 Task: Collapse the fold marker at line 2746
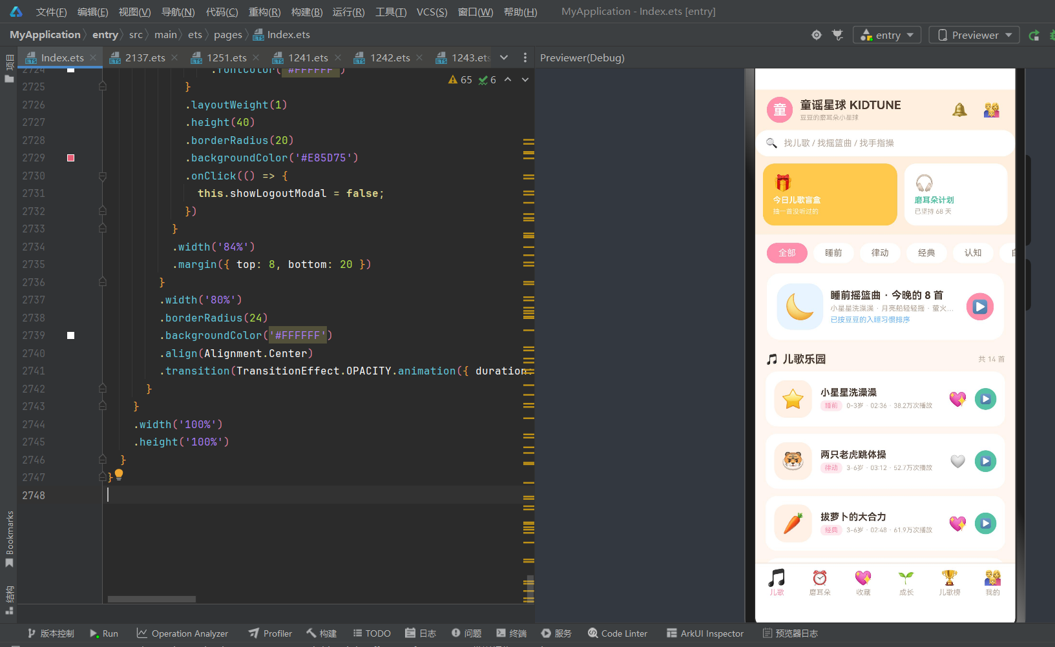point(103,460)
